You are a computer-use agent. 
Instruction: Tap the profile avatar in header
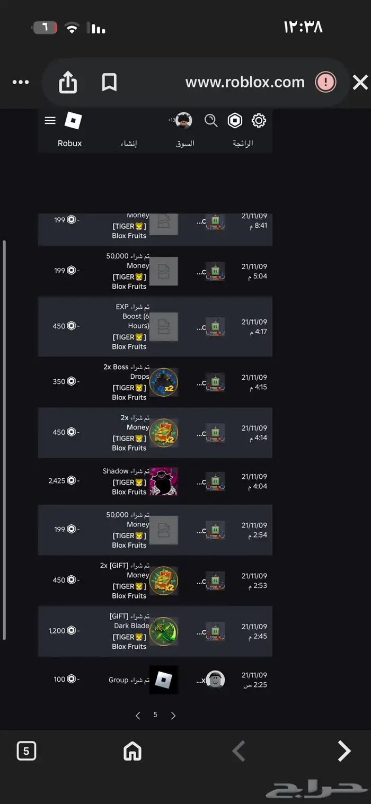(183, 121)
